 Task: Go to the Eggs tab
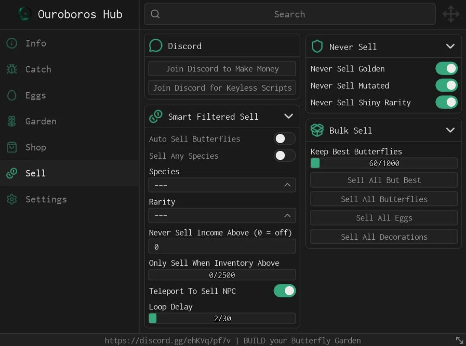pos(69,95)
